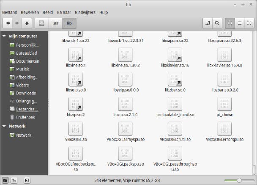This screenshot has width=257, height=185.
Task: Open the Bewerken menu
Action: pos(30,12)
